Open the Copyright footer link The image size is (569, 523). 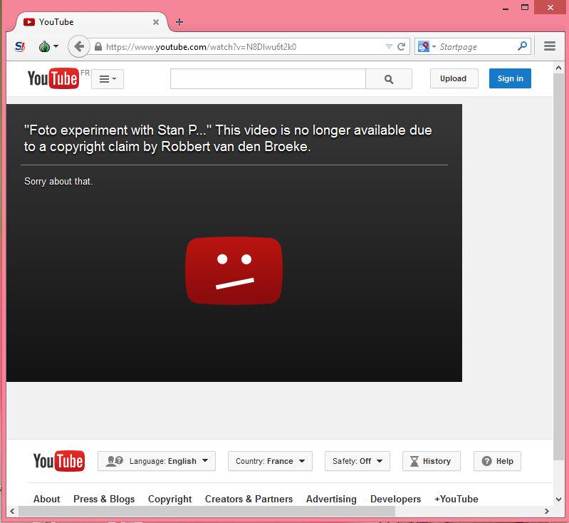click(x=169, y=499)
